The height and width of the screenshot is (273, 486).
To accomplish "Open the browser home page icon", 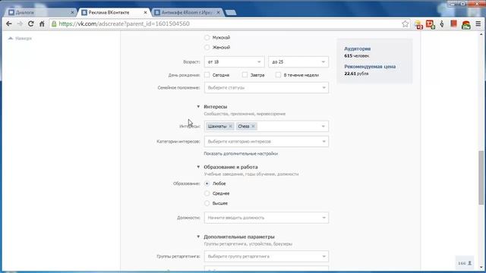I will [42, 24].
